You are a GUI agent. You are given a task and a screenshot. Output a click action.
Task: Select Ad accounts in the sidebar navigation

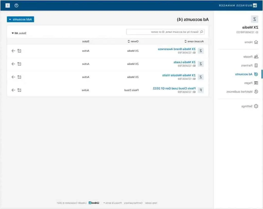click(246, 74)
